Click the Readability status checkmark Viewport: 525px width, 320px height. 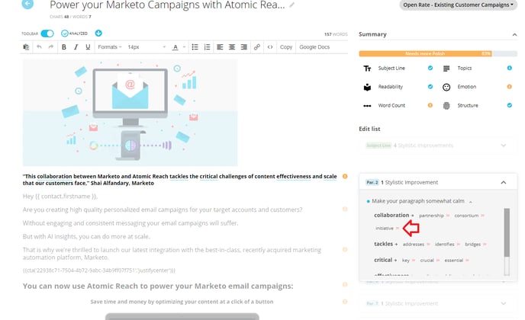click(430, 87)
